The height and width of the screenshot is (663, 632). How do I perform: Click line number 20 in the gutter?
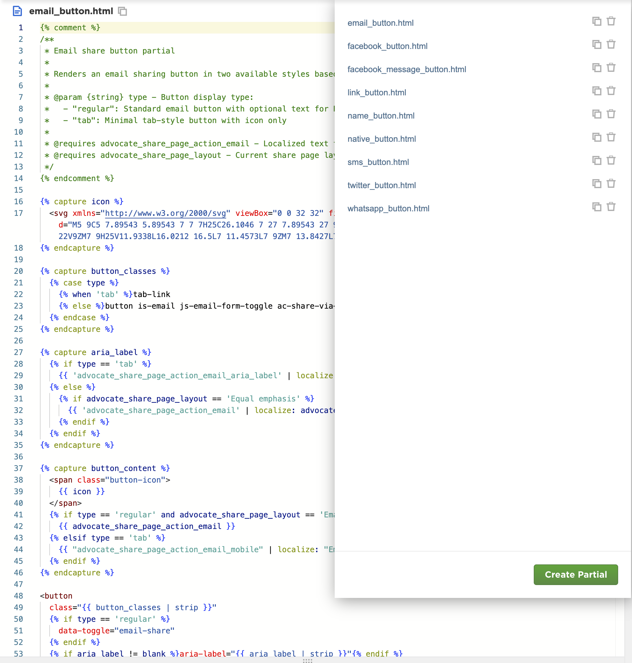tap(19, 271)
